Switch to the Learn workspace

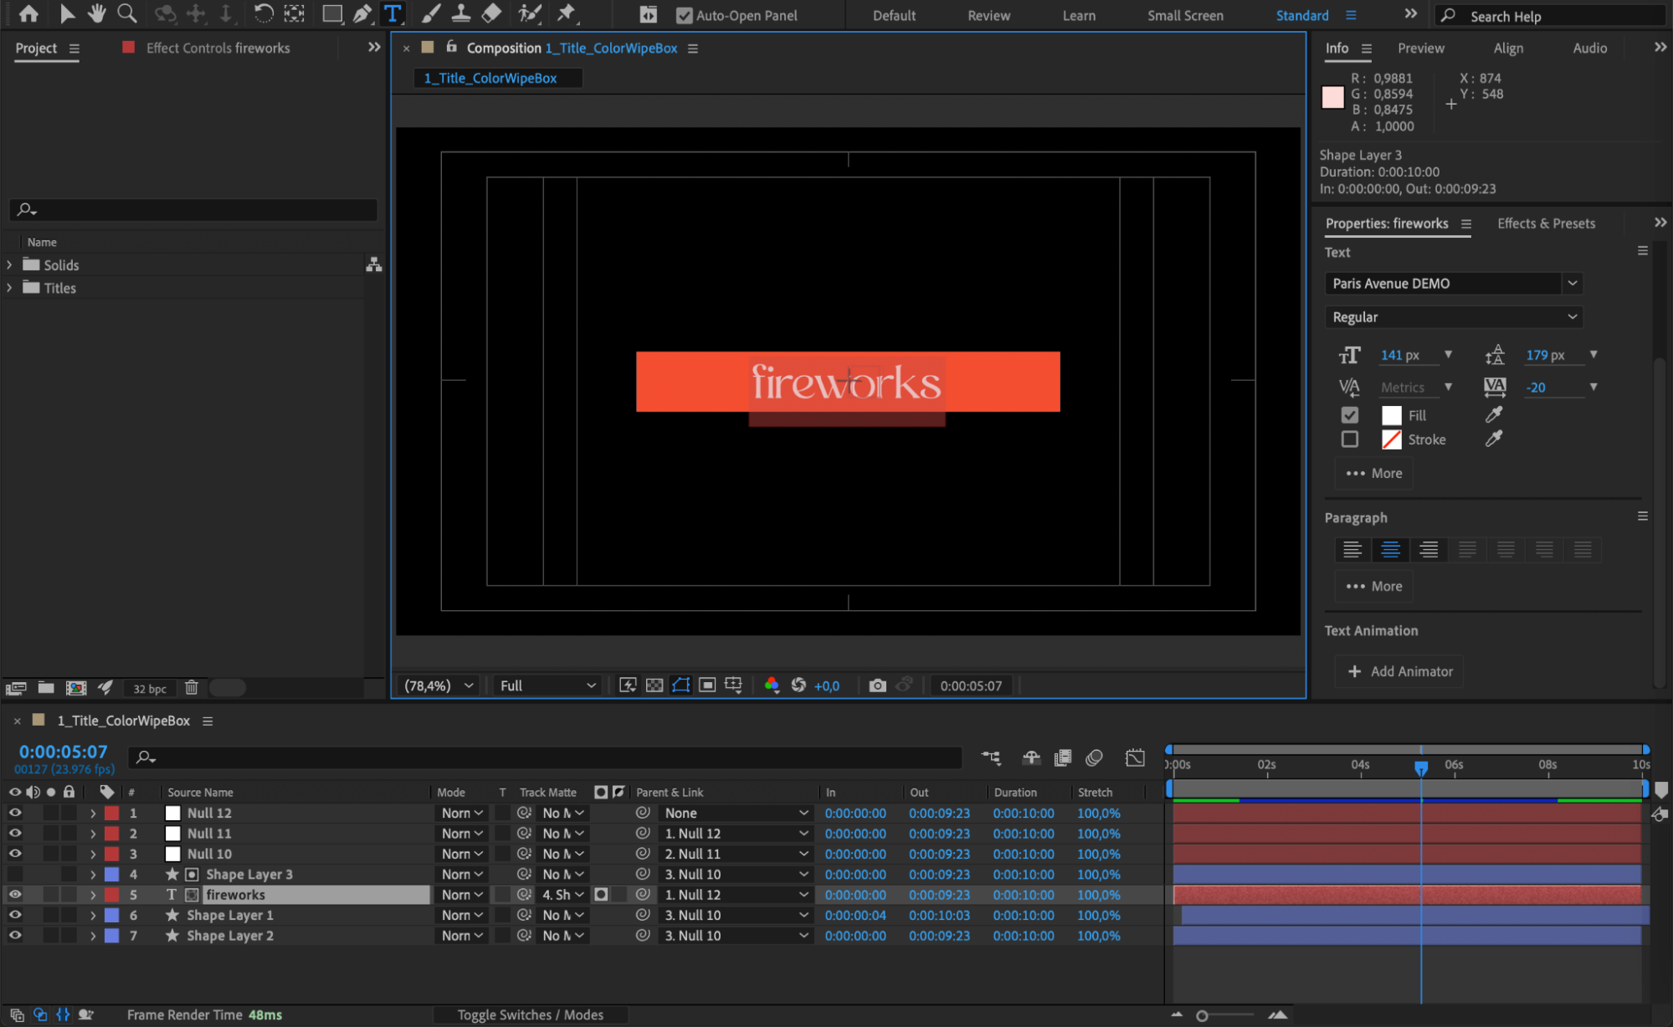1078,15
